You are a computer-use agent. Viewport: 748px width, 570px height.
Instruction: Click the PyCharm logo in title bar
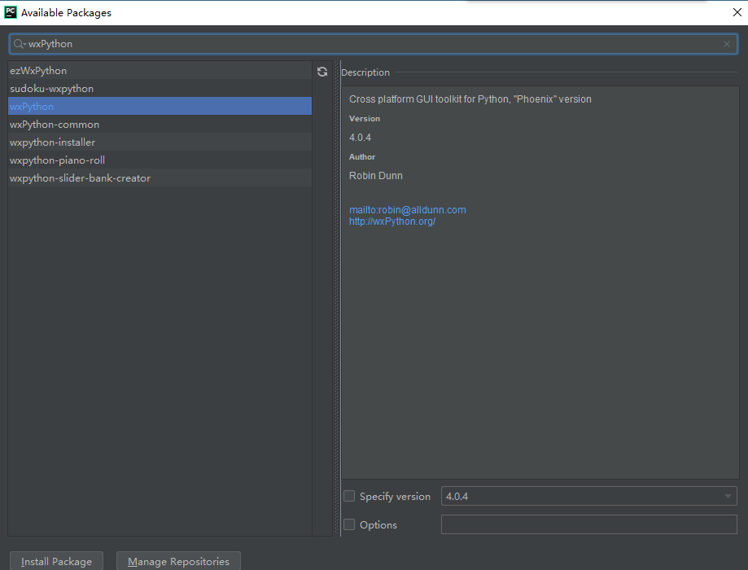pyautogui.click(x=11, y=12)
